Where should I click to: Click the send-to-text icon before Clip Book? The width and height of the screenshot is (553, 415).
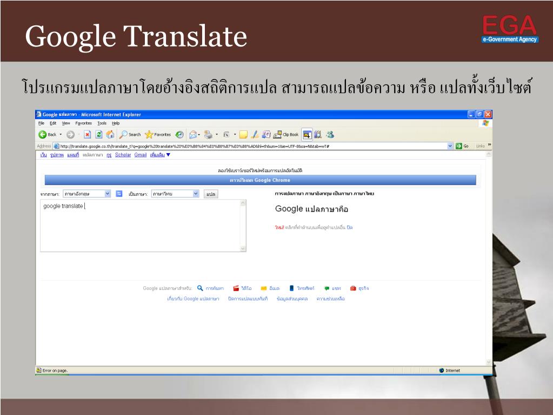tap(266, 134)
